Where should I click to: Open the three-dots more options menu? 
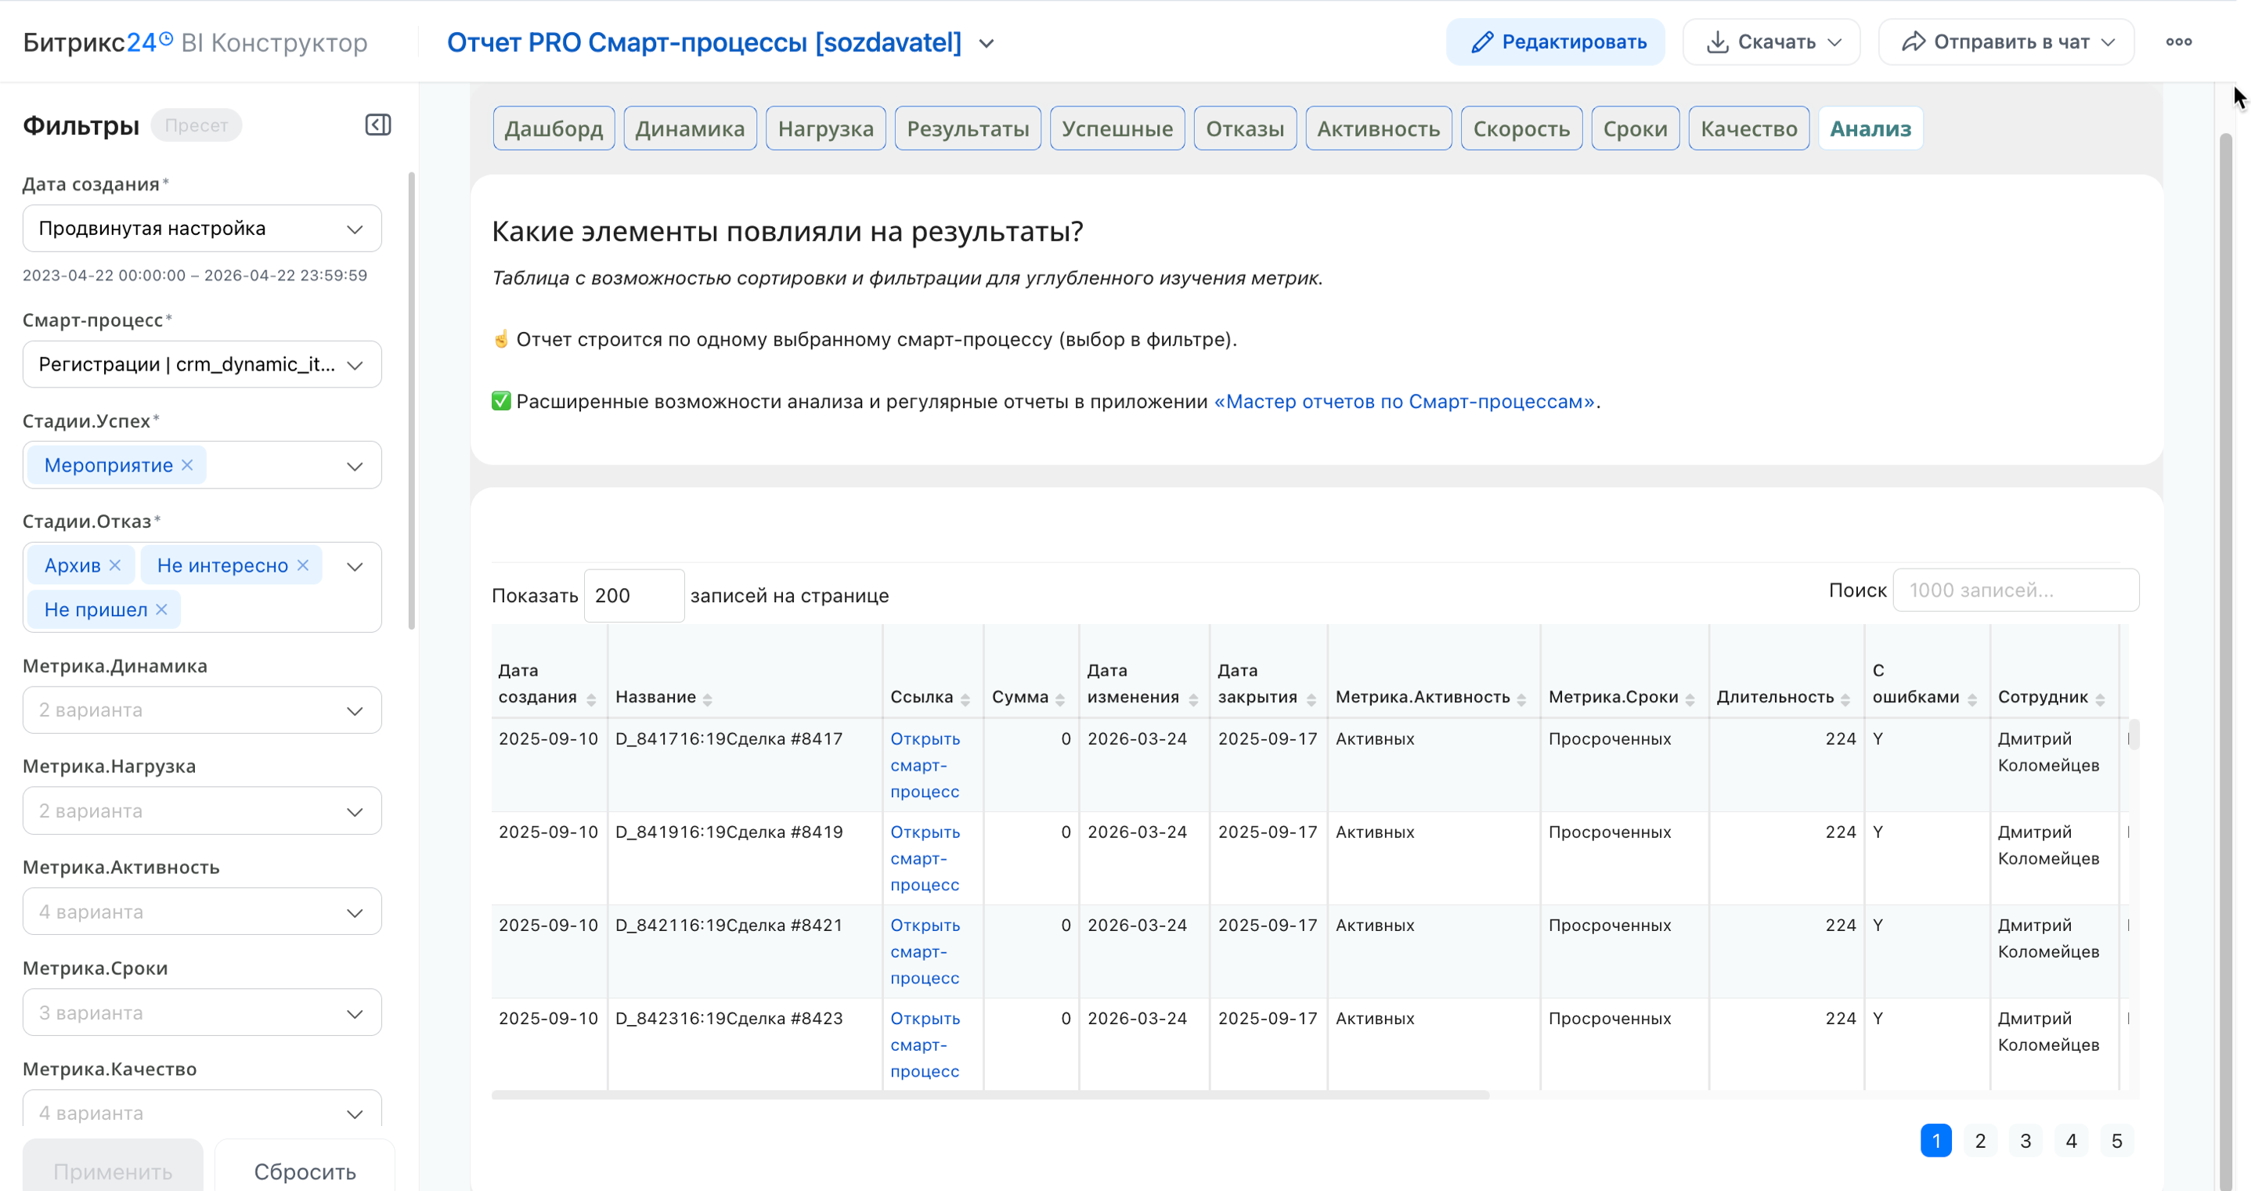point(2177,42)
